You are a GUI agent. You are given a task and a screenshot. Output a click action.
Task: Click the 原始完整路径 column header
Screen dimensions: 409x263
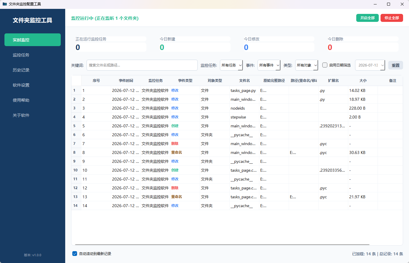coord(274,81)
